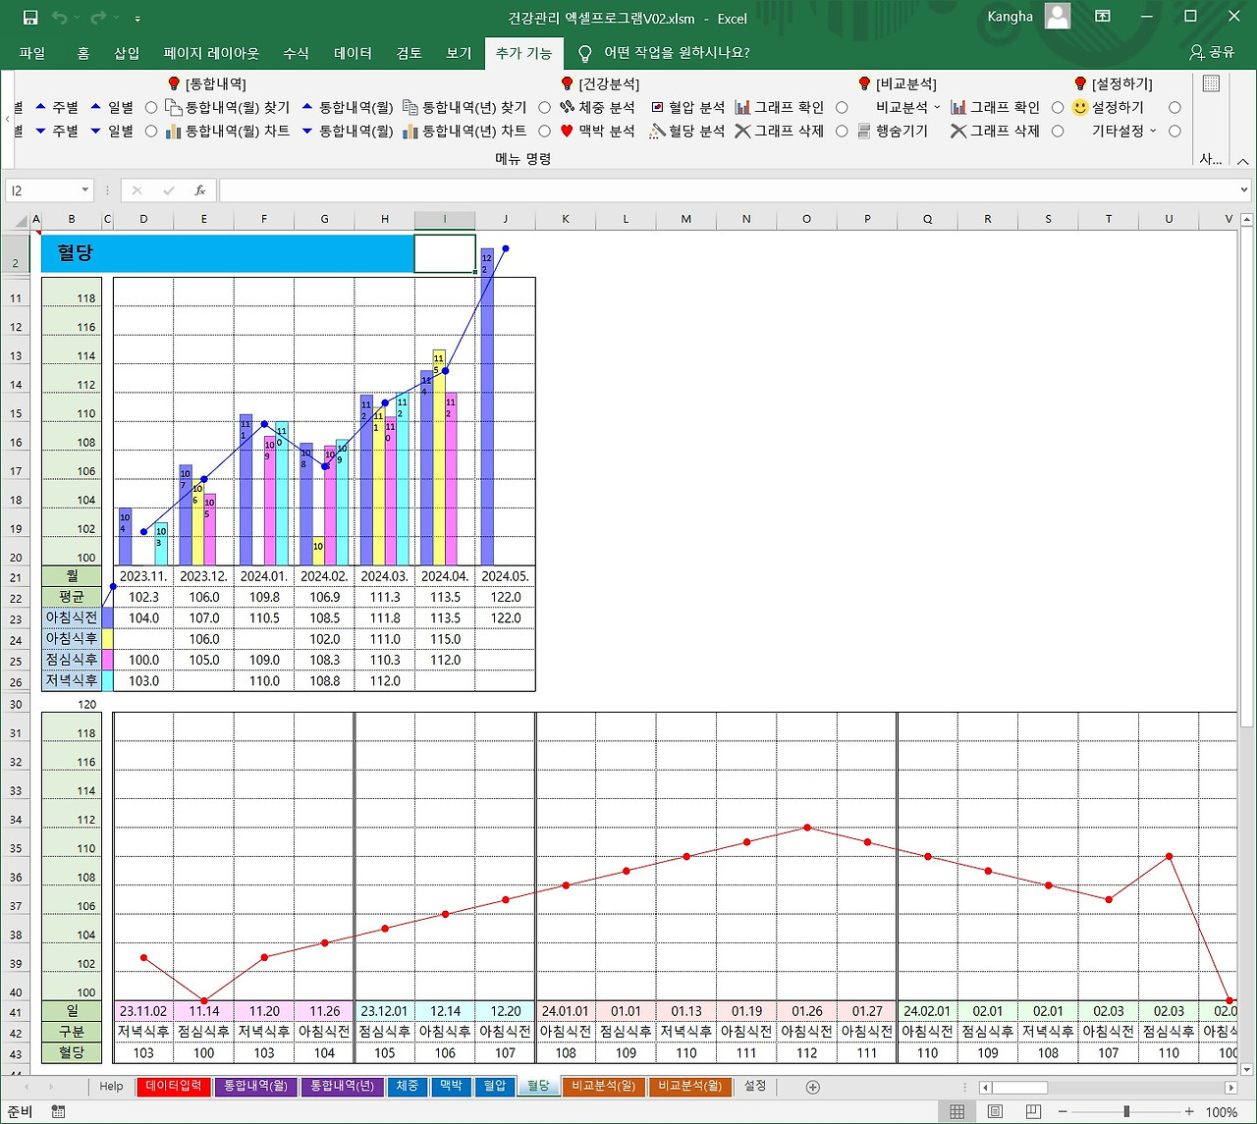Click the zoom slider handle
The width and height of the screenshot is (1257, 1124).
point(1126,1112)
